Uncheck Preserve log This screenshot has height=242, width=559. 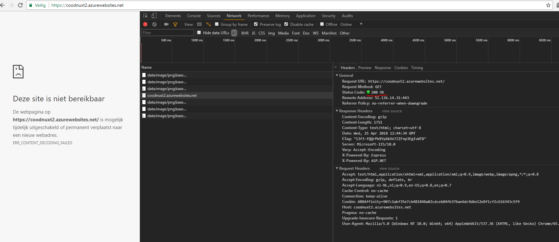[256, 24]
